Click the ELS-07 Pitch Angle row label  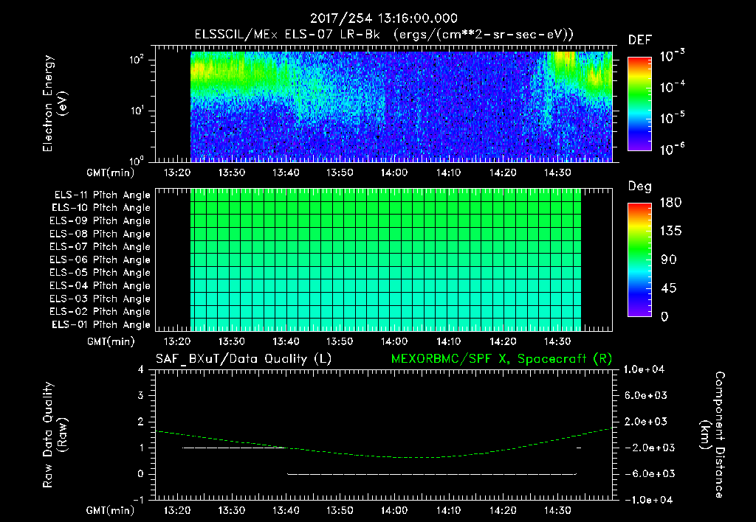[x=100, y=246]
